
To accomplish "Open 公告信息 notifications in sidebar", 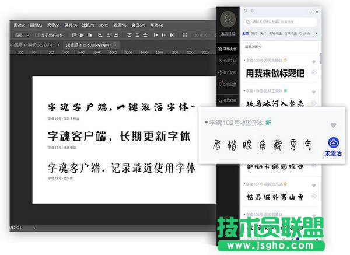I will pos(228,84).
